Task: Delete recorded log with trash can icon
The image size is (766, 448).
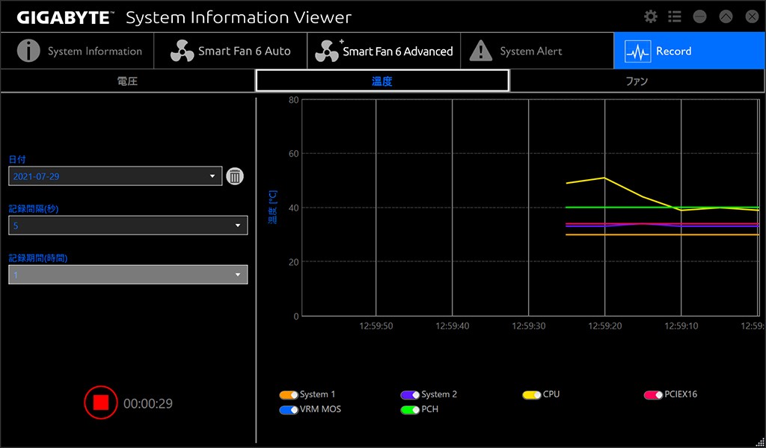Action: click(x=235, y=176)
